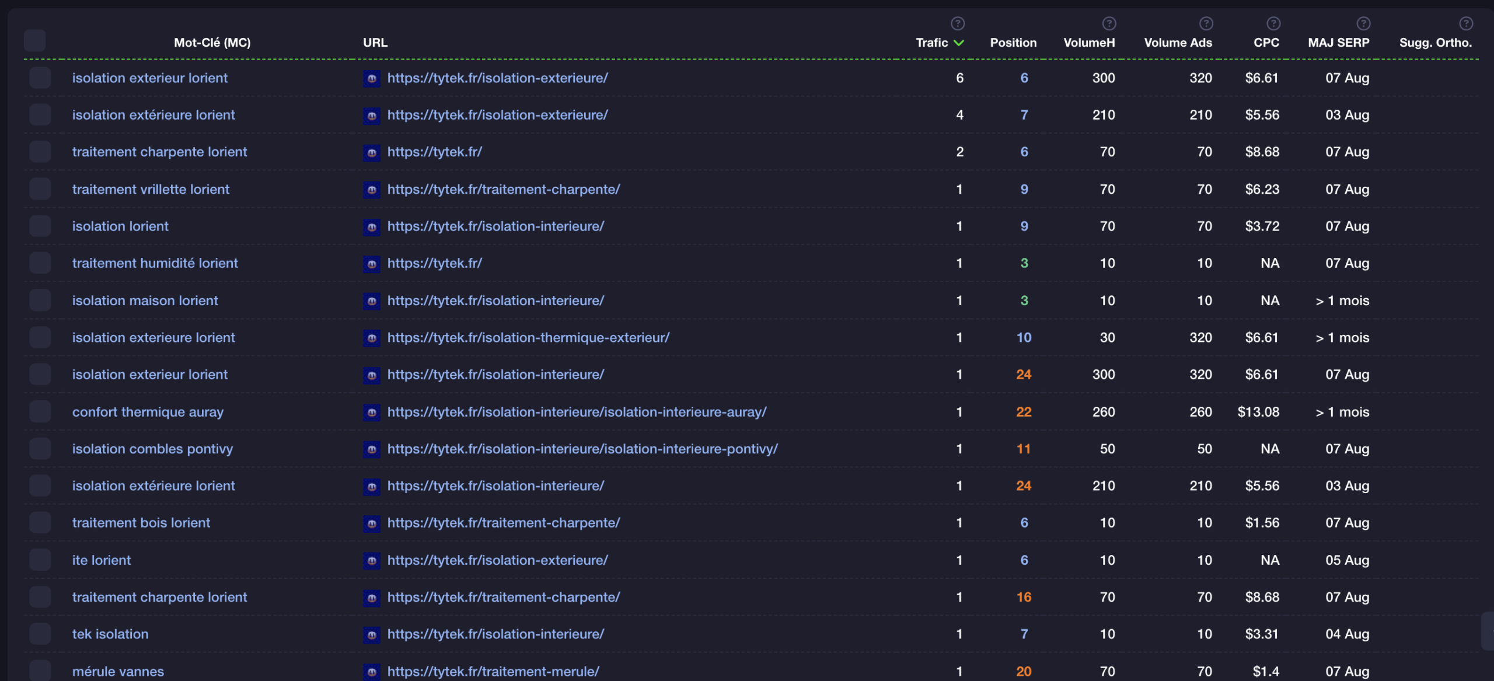Click position 20 for mérule vannes
The image size is (1494, 681).
click(x=1024, y=671)
